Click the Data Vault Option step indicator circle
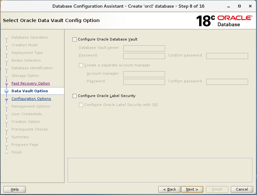257x195 pixels. 7,91
